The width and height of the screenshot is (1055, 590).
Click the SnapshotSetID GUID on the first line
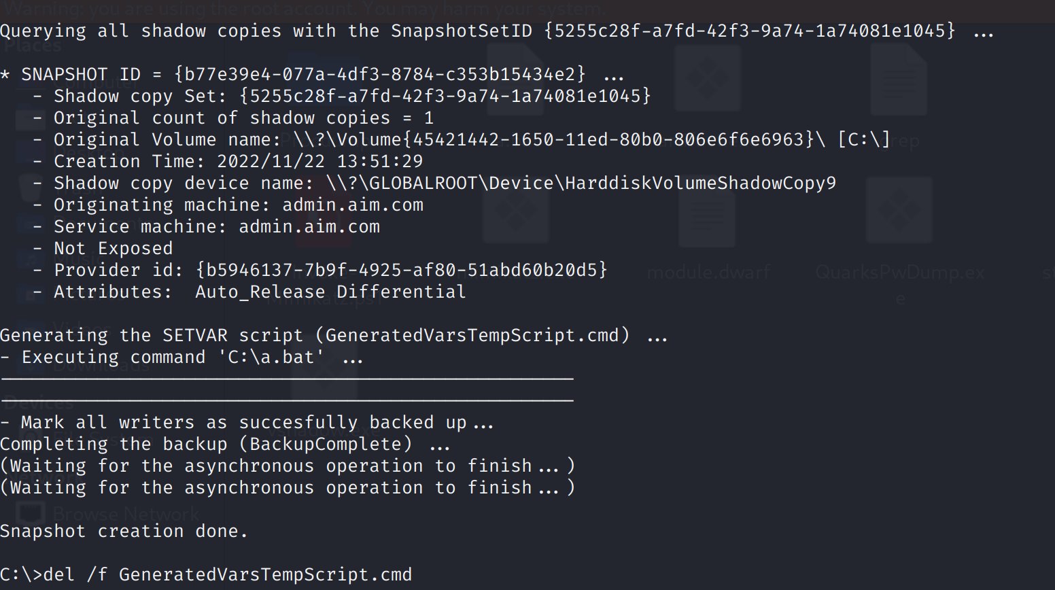point(750,31)
